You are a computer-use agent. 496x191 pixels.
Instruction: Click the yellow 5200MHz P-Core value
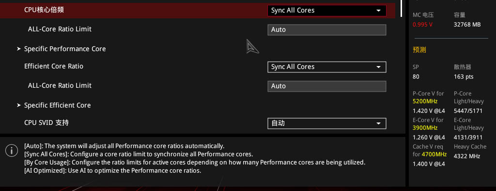[x=425, y=101]
